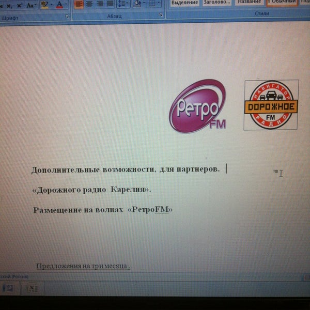310x310 pixels.
Task: Open the Change Case (Aa) button
Action: coord(31,5)
